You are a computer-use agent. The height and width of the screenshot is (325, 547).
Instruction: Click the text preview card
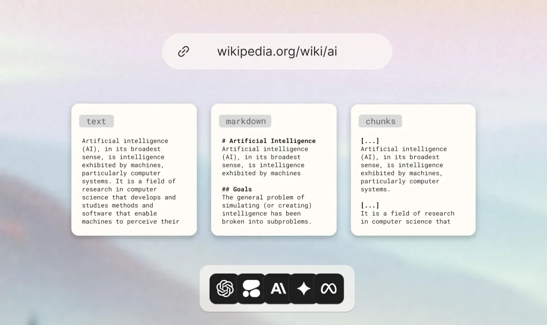pyautogui.click(x=134, y=169)
